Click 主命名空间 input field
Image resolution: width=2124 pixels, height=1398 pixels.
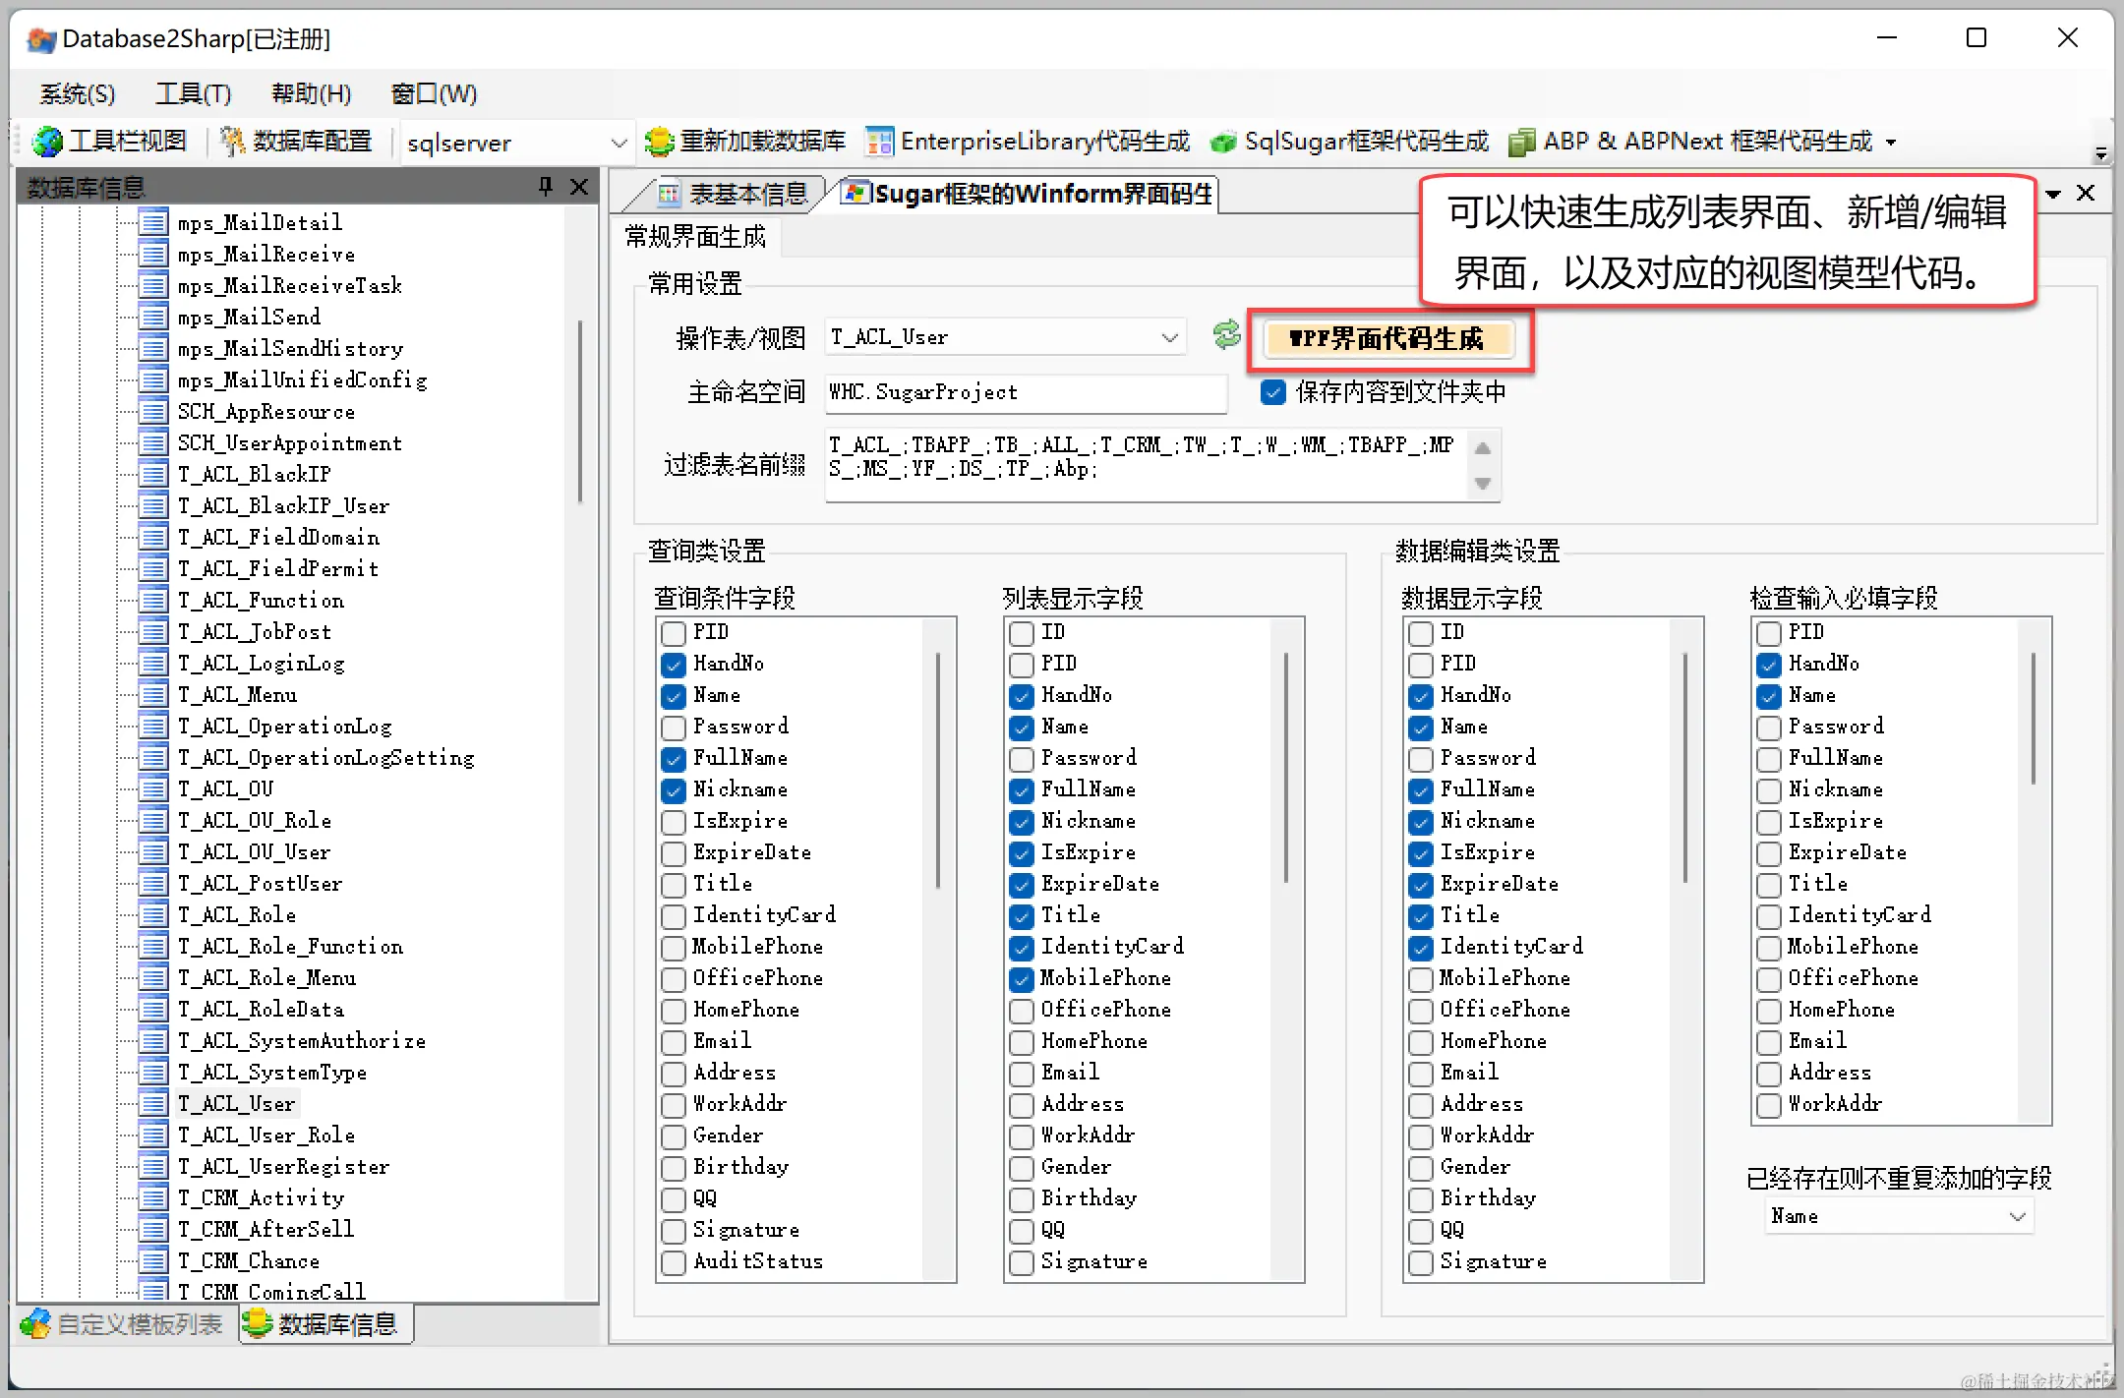coord(1026,392)
